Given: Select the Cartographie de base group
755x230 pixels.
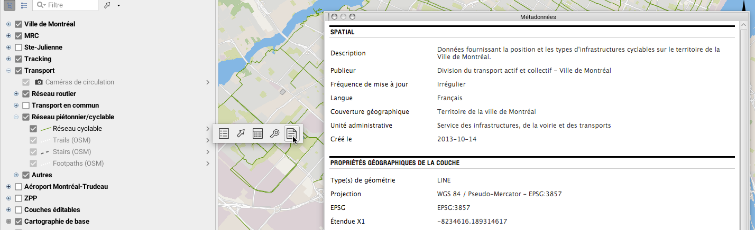Looking at the screenshot, I should click(57, 222).
